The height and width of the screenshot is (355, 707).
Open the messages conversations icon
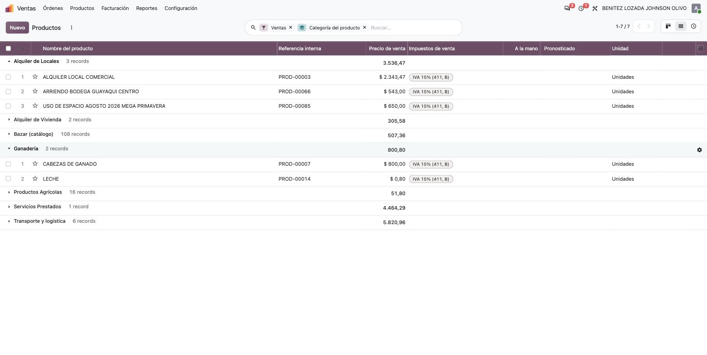[567, 8]
